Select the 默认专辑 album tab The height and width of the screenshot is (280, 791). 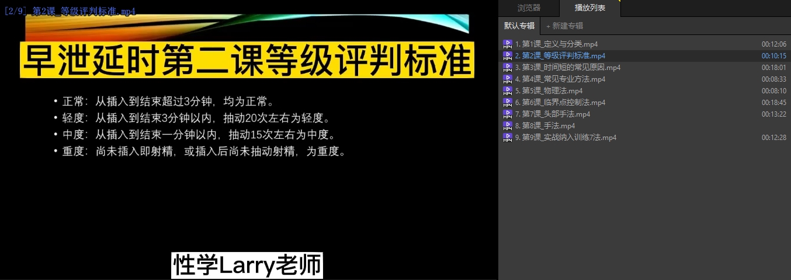pyautogui.click(x=519, y=26)
